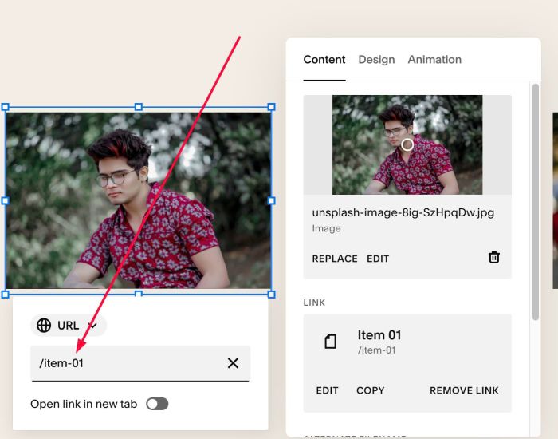The image size is (558, 439).
Task: Click the Item 01 page icon
Action: click(331, 342)
